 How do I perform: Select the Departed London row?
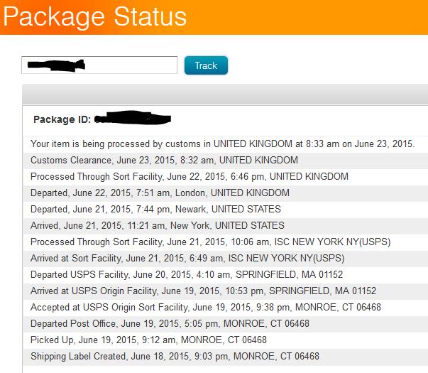pos(160,193)
